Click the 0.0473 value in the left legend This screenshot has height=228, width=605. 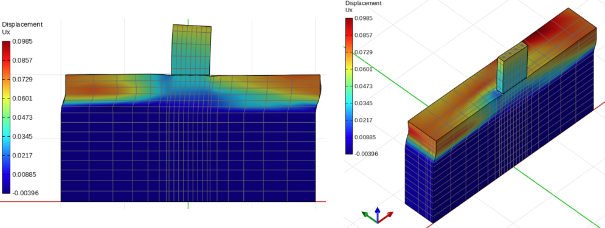(x=23, y=117)
